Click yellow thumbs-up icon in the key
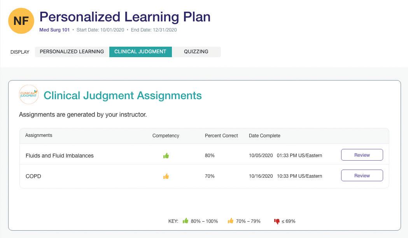This screenshot has width=408, height=238. [231, 221]
